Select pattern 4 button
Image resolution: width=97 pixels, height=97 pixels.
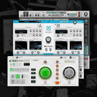18,70
